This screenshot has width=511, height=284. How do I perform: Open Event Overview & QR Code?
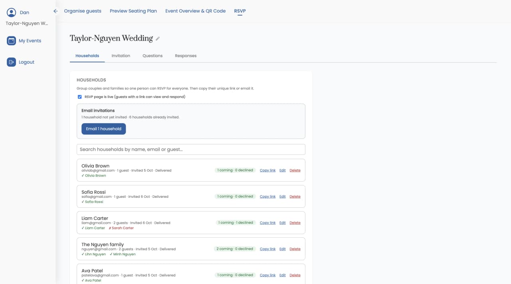196,11
